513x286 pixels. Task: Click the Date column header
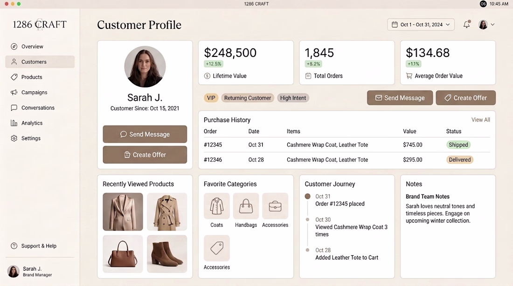tap(254, 131)
